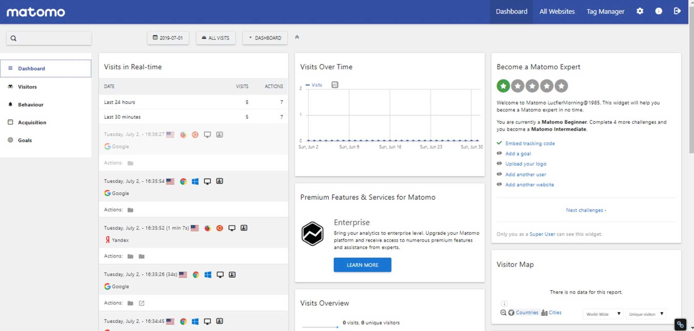This screenshot has width=694, height=331.
Task: Open the ALL VISITS segment selector
Action: tap(216, 38)
